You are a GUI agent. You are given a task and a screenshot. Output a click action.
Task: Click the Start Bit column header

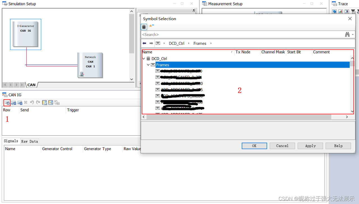[x=299, y=52]
